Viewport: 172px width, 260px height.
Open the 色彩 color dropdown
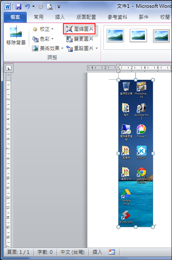tap(43, 39)
